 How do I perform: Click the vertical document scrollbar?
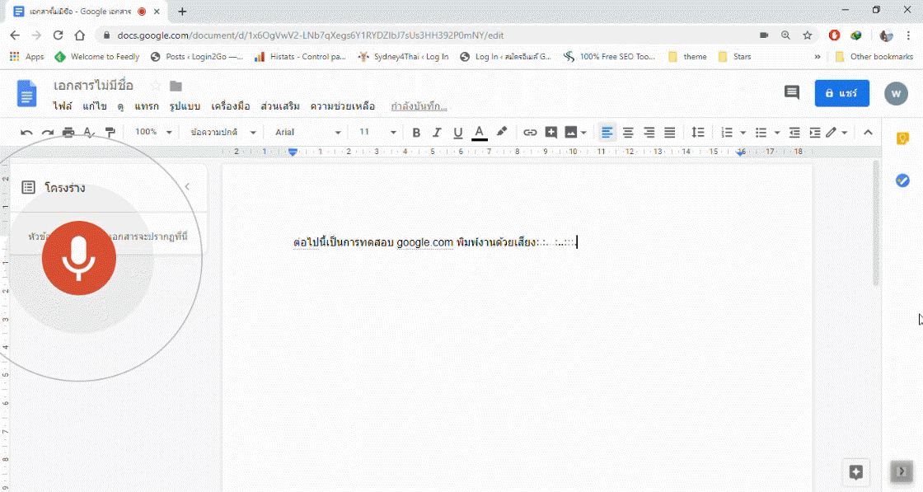click(x=875, y=223)
